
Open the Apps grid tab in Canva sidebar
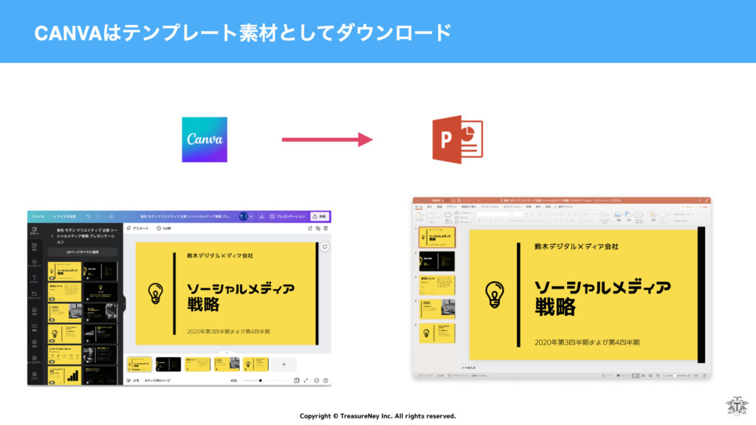pos(35,376)
